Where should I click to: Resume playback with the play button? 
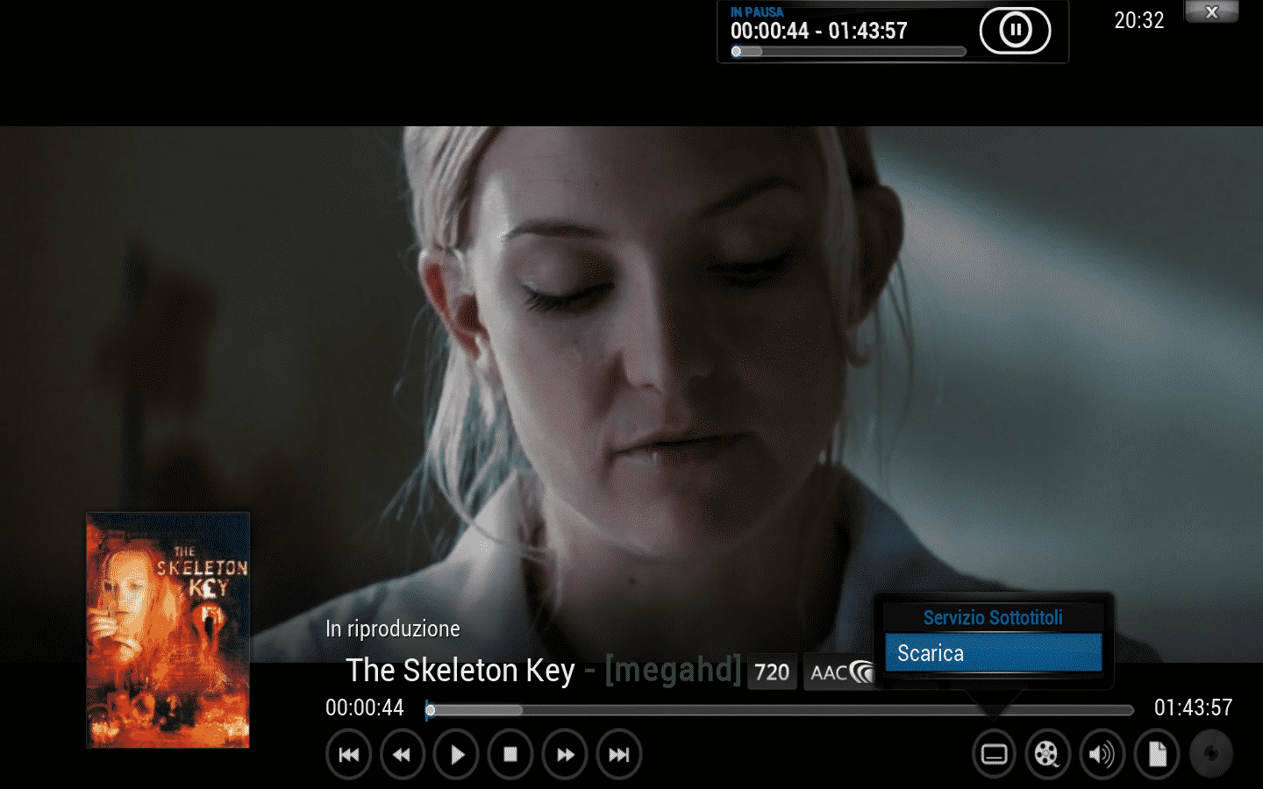[x=457, y=754]
